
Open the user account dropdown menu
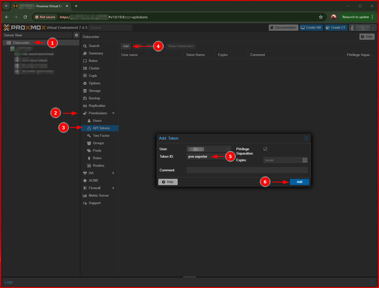pyautogui.click(x=363, y=28)
